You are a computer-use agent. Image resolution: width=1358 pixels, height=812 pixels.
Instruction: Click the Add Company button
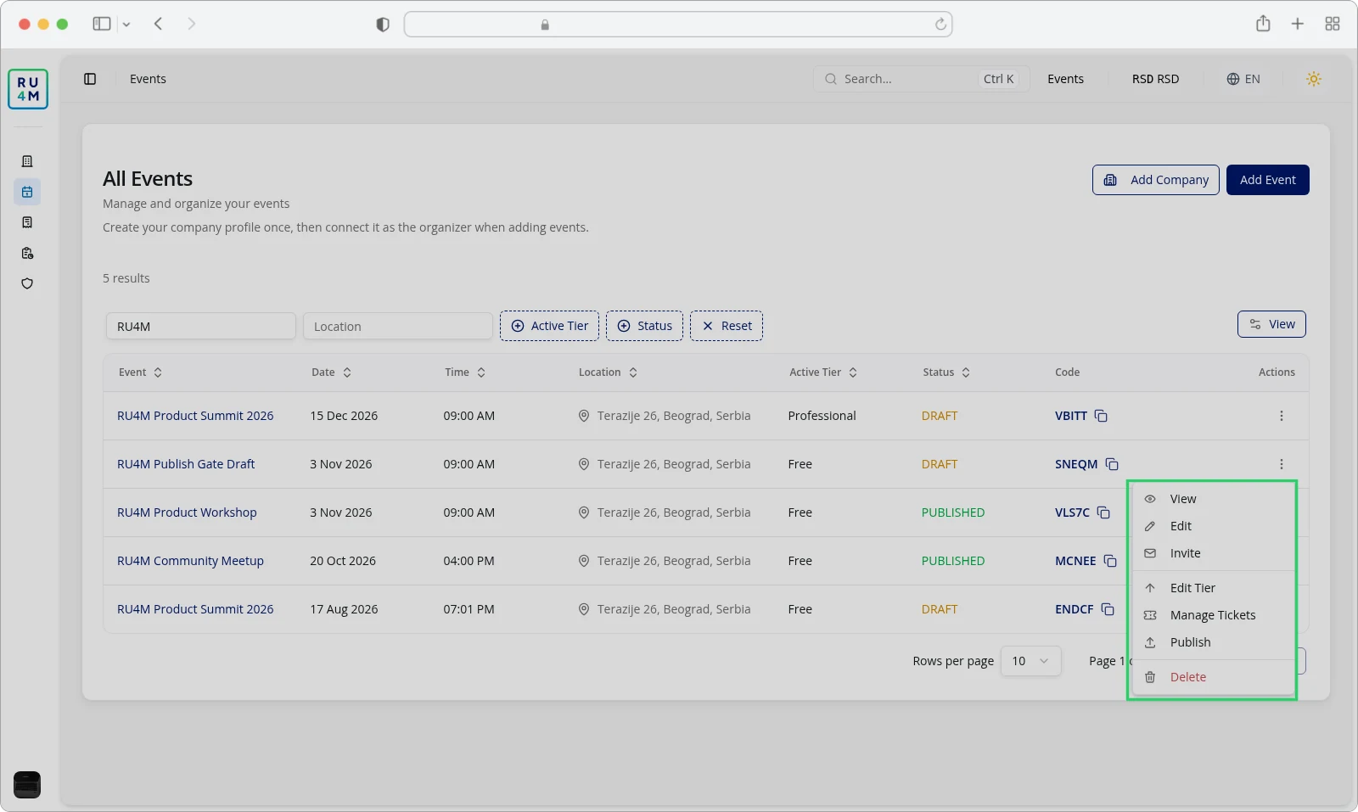(x=1155, y=180)
